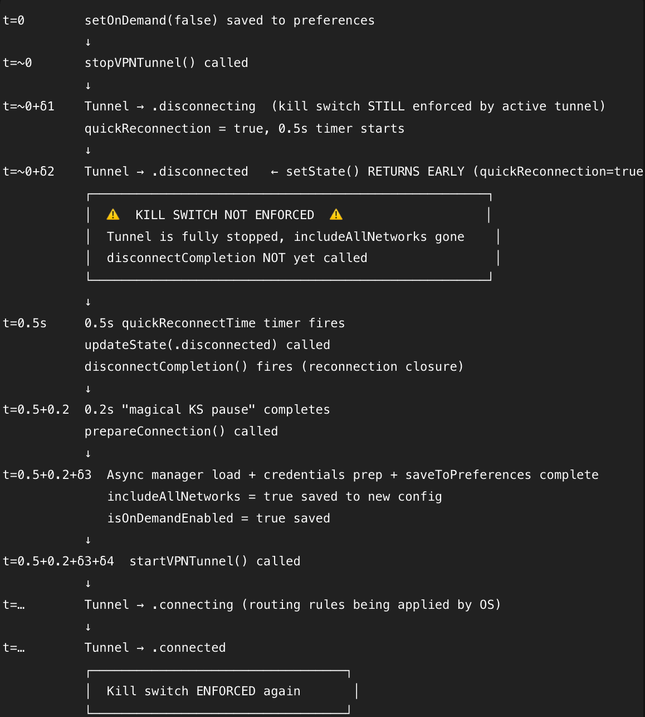Click the "0.2s "magical KS pause" completes" line

pos(207,410)
